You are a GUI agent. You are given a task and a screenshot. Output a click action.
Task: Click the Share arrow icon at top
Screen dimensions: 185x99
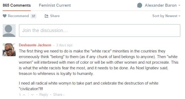coord(46,16)
